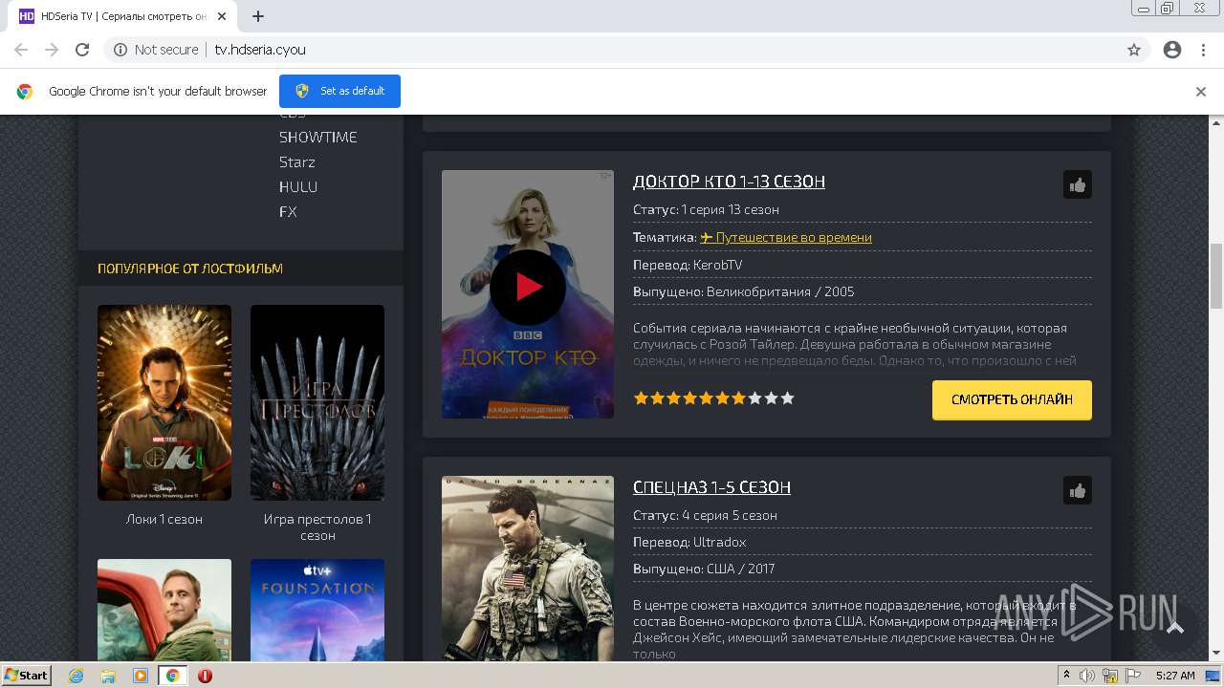Open the red truck series poster
Image resolution: width=1224 pixels, height=688 pixels.
(x=164, y=610)
